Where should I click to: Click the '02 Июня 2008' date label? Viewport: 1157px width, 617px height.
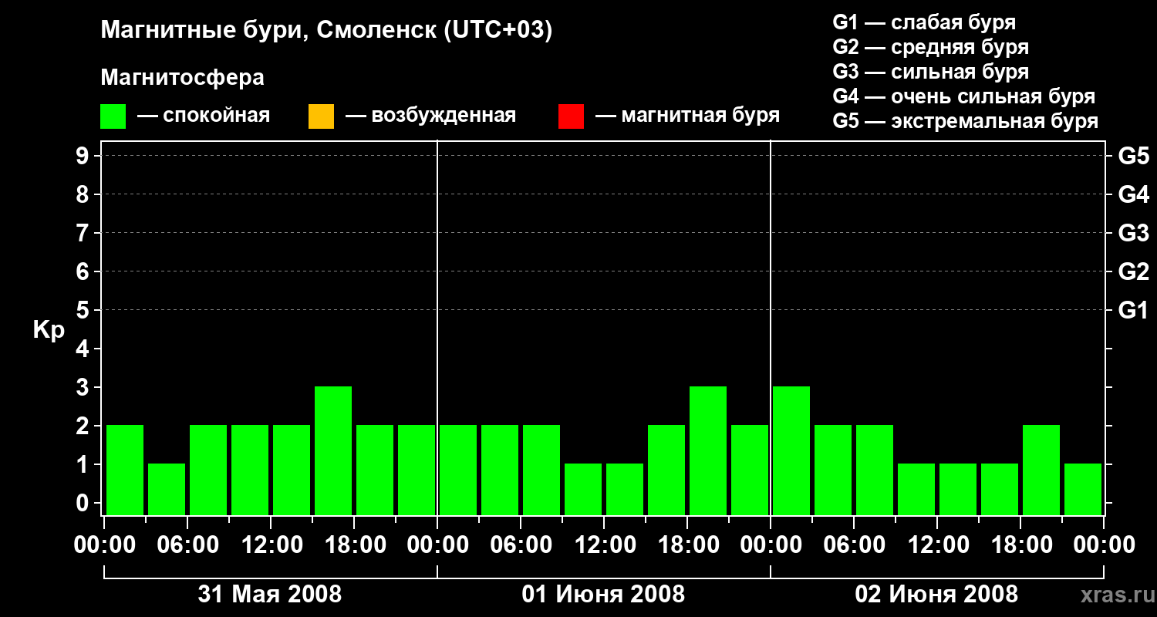pos(936,595)
